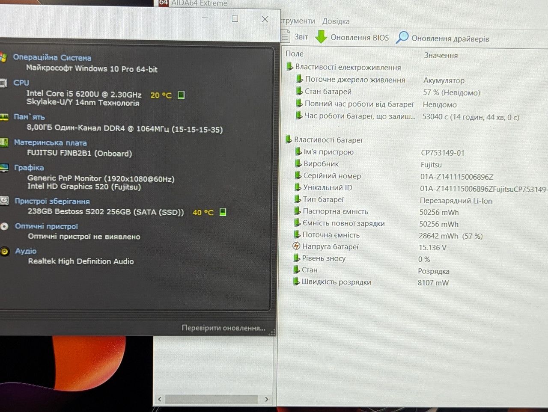Select the state value Розрядка
548x412 pixels.
(434, 271)
